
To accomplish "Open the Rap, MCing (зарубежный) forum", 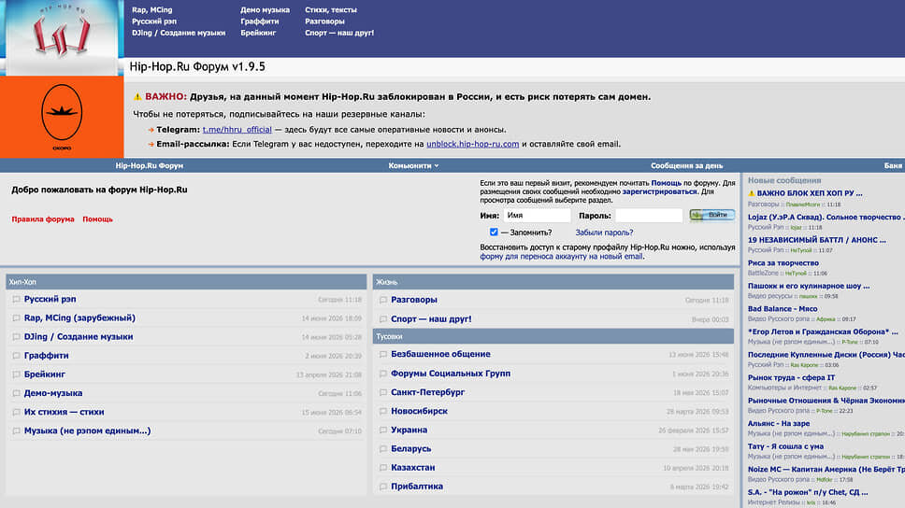I will click(79, 318).
